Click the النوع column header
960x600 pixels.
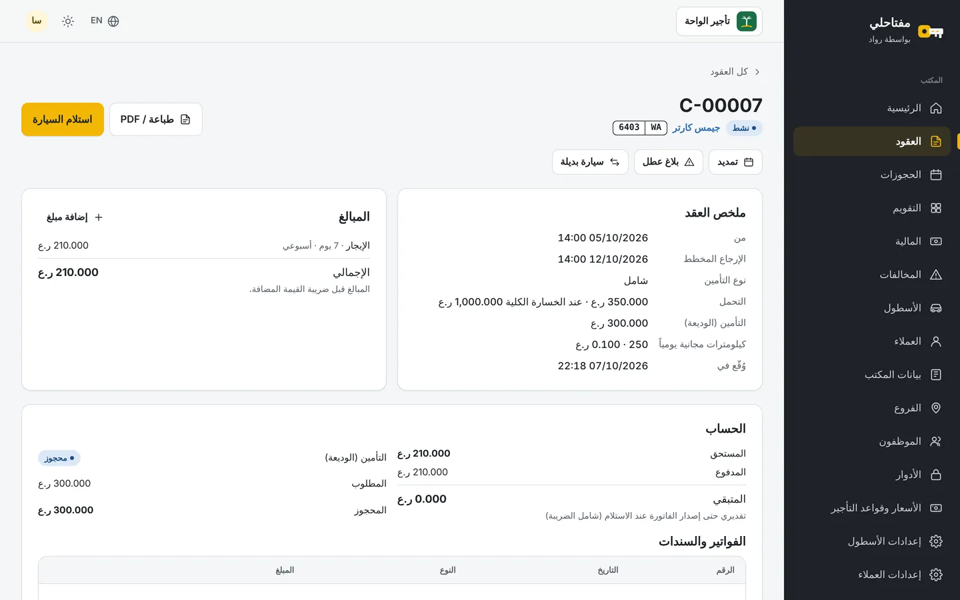click(x=448, y=570)
